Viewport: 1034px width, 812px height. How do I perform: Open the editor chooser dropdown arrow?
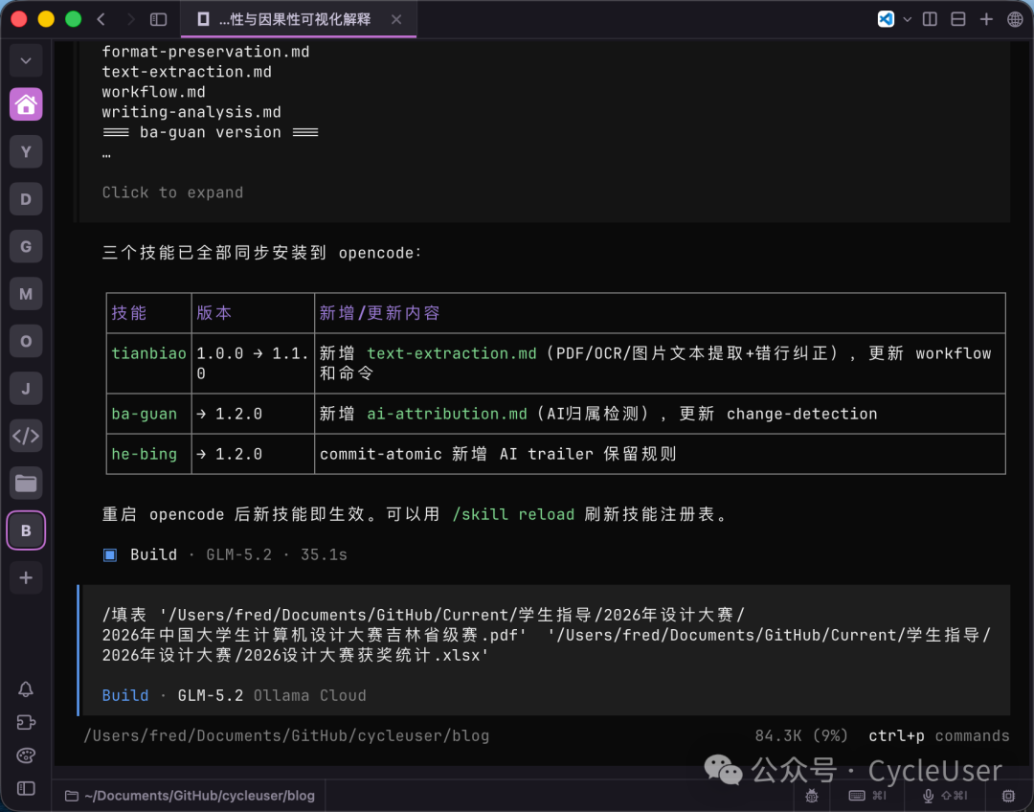[x=908, y=19]
